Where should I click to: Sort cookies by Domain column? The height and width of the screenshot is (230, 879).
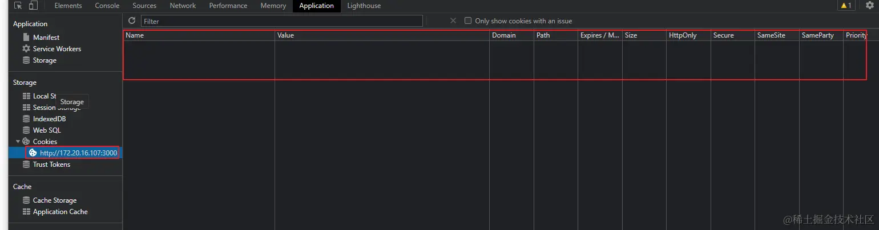(x=511, y=35)
